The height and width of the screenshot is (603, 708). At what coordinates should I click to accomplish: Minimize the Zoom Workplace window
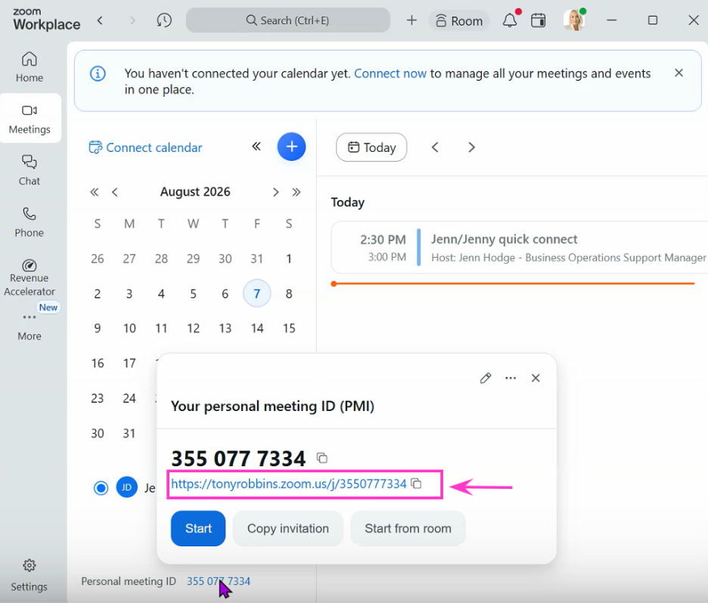tap(612, 20)
